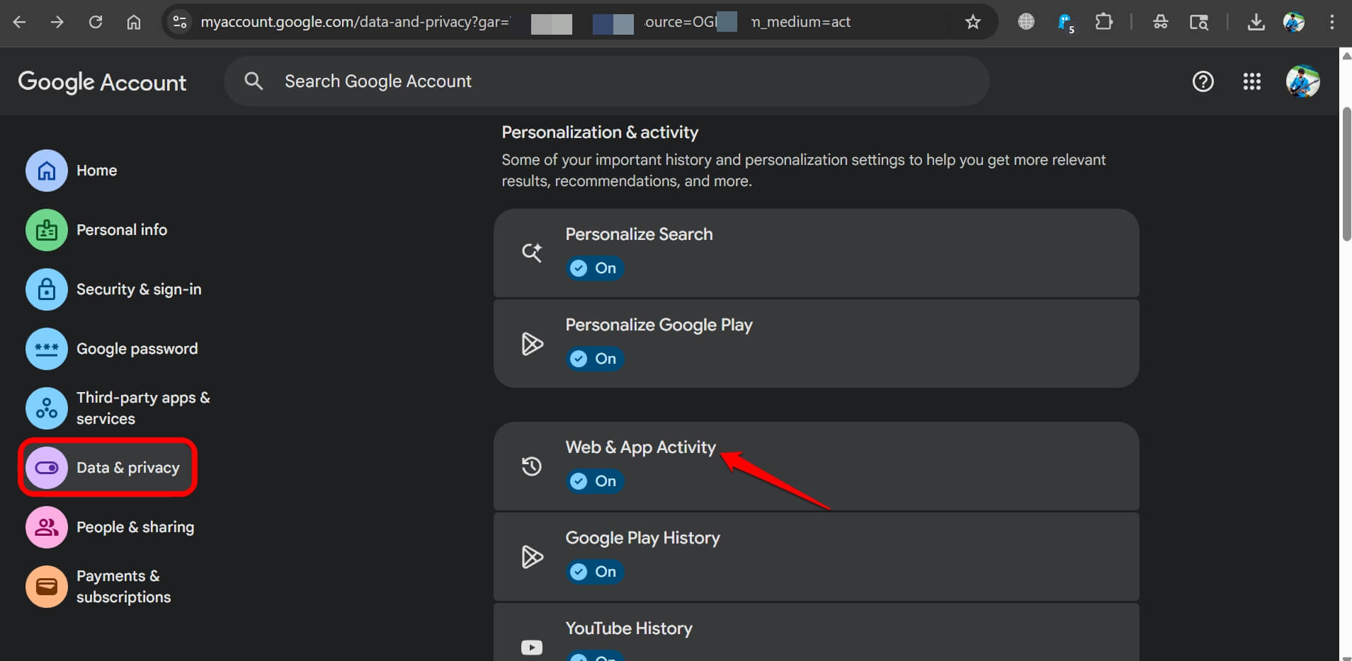This screenshot has width=1352, height=661.
Task: Click the Home house icon
Action: coord(47,171)
